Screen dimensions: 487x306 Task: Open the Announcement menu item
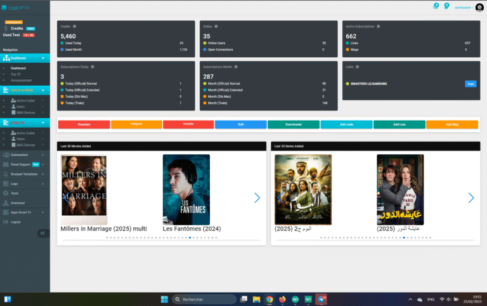pyautogui.click(x=21, y=80)
